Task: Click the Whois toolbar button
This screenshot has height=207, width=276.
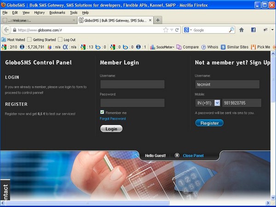Action: [x=210, y=47]
